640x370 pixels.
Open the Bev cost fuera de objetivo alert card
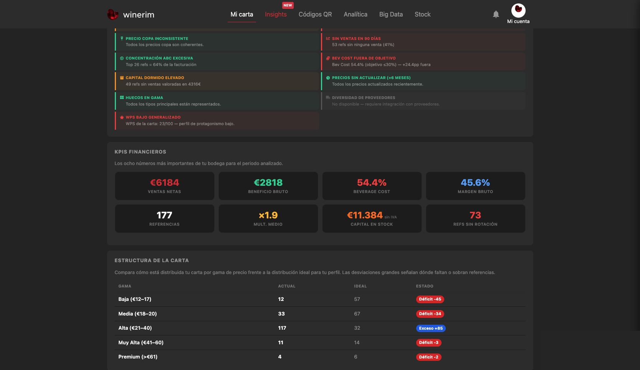coord(423,61)
